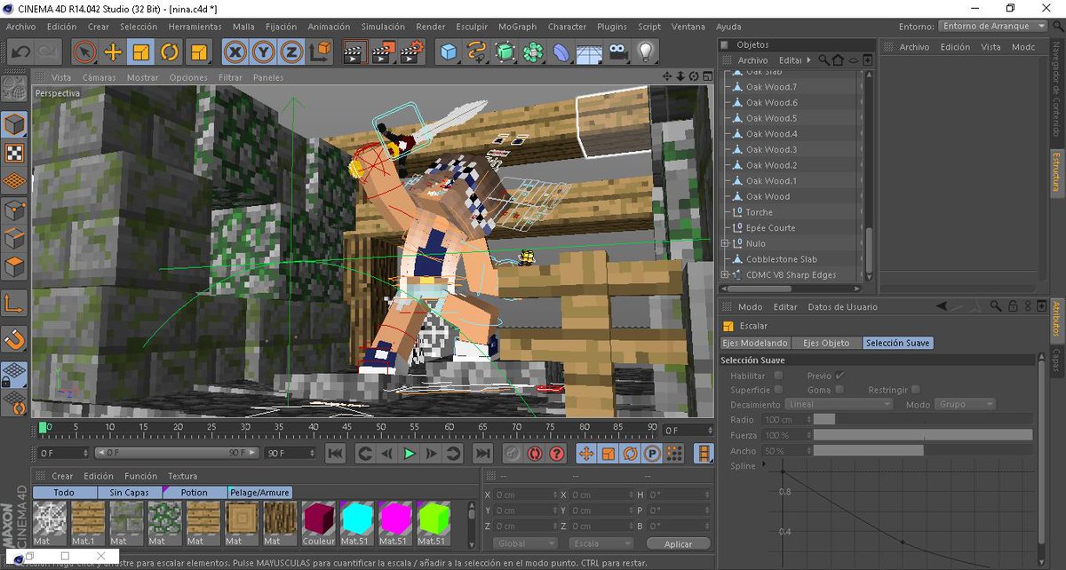This screenshot has width=1066, height=570.
Task: Select Texture mode checkerboard icon
Action: coord(14,152)
